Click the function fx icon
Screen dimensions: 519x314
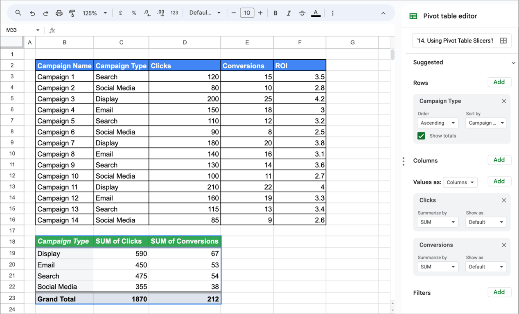52,30
